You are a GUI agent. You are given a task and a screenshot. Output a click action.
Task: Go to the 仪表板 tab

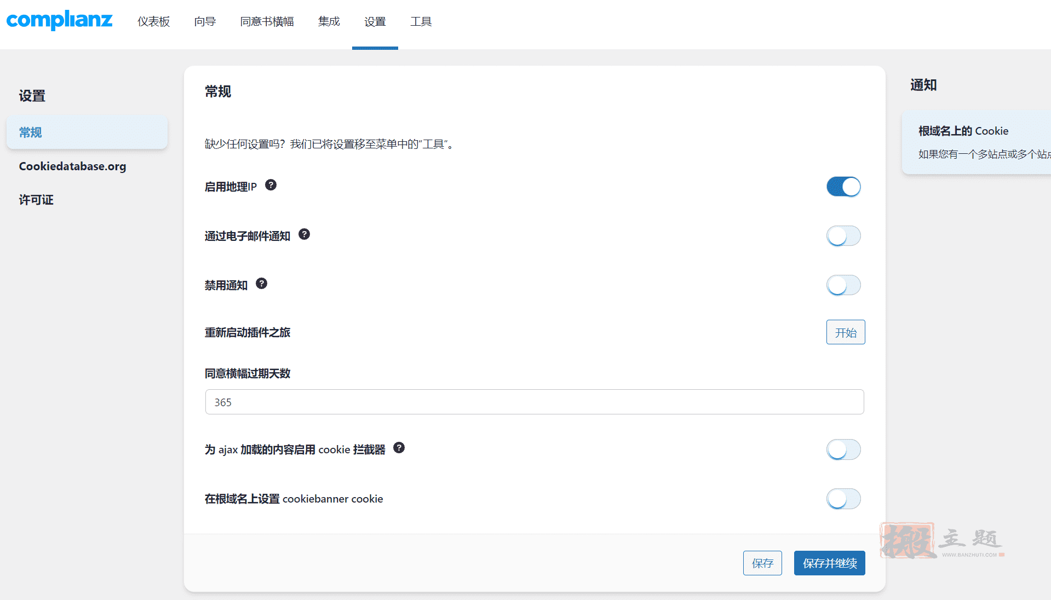point(154,21)
